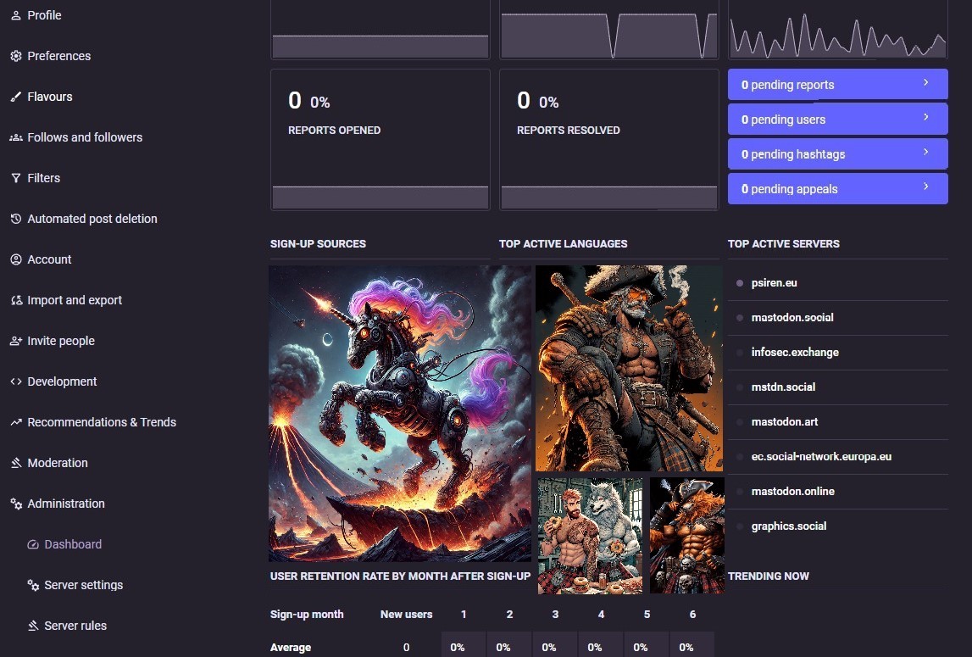972x657 pixels.
Task: Click the Trending Now heading
Action: coord(768,576)
